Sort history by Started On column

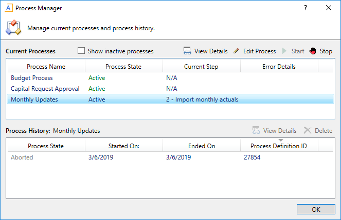tap(123, 146)
